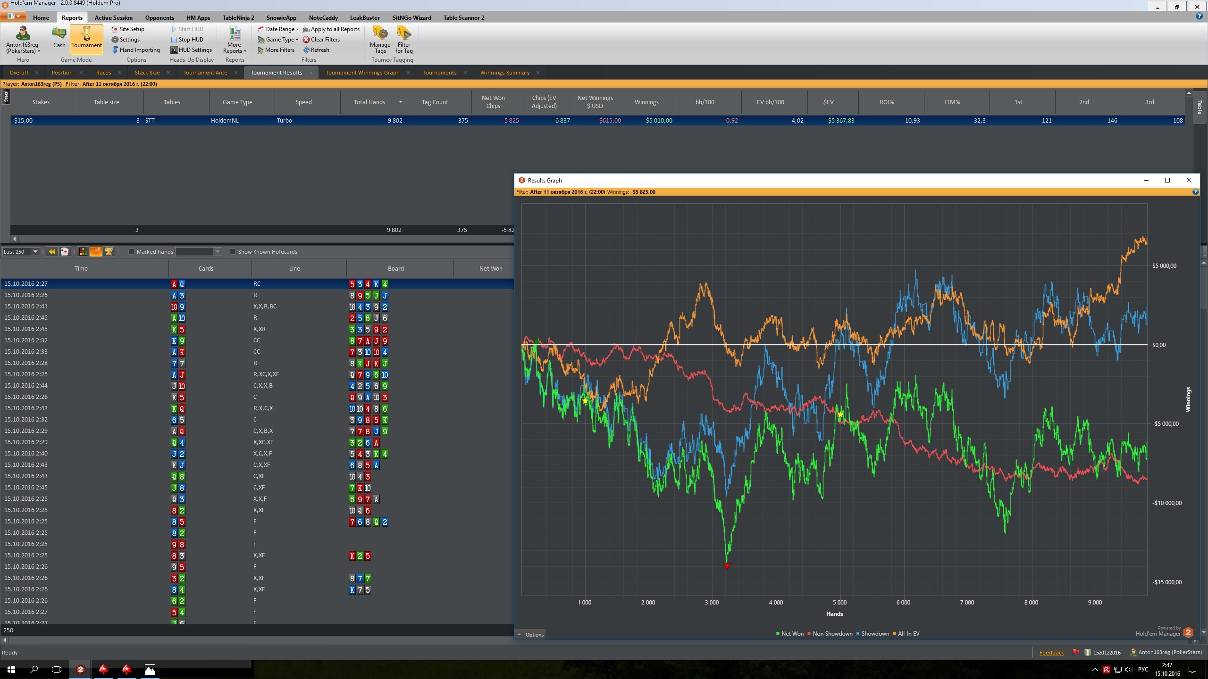Screen dimensions: 1208x679
Task: Click the Feedback link
Action: pyautogui.click(x=1051, y=653)
